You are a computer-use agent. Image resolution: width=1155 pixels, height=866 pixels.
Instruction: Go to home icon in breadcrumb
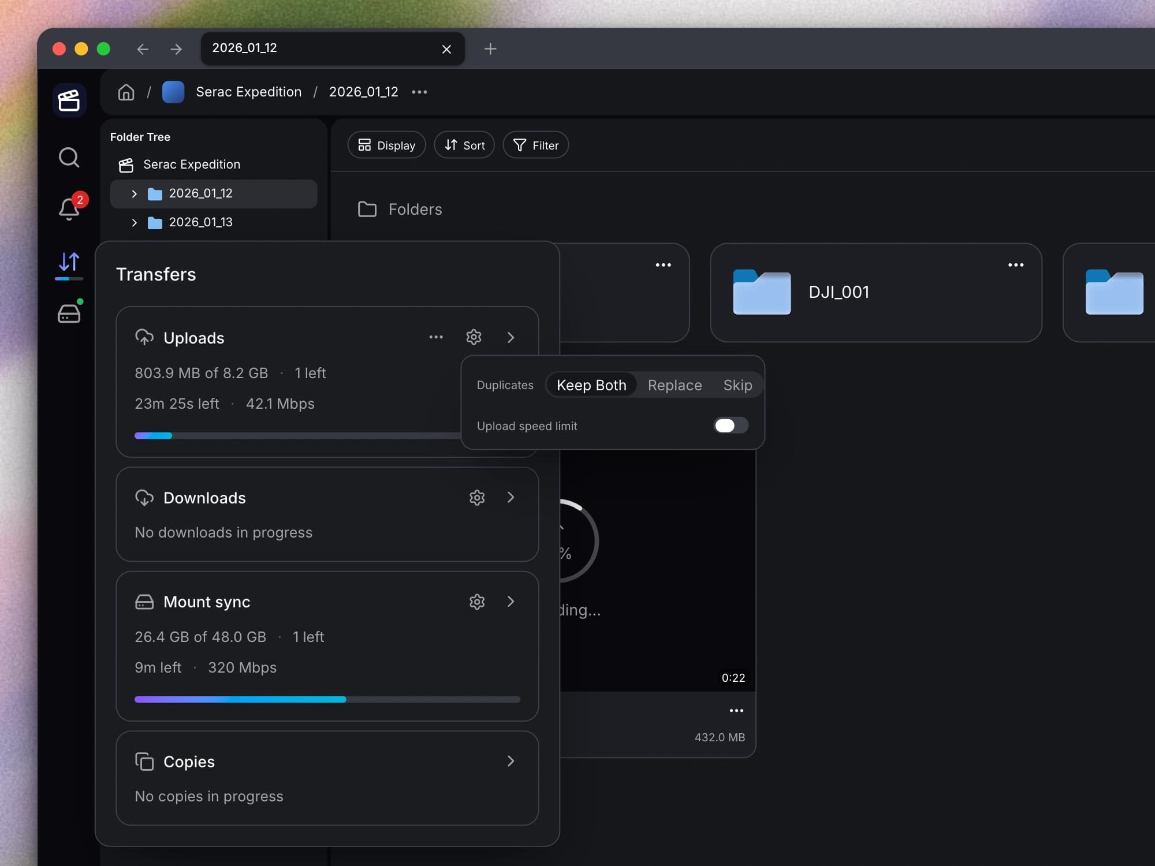[126, 92]
